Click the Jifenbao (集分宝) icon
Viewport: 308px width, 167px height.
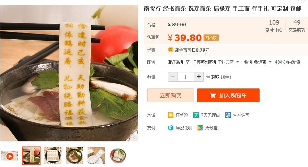(200, 128)
